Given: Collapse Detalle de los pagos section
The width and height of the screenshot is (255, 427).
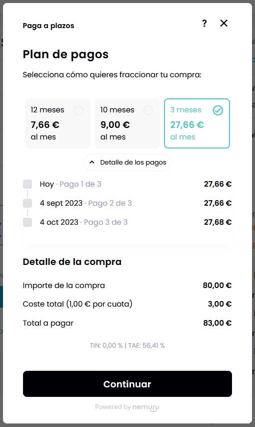Looking at the screenshot, I should [x=127, y=162].
